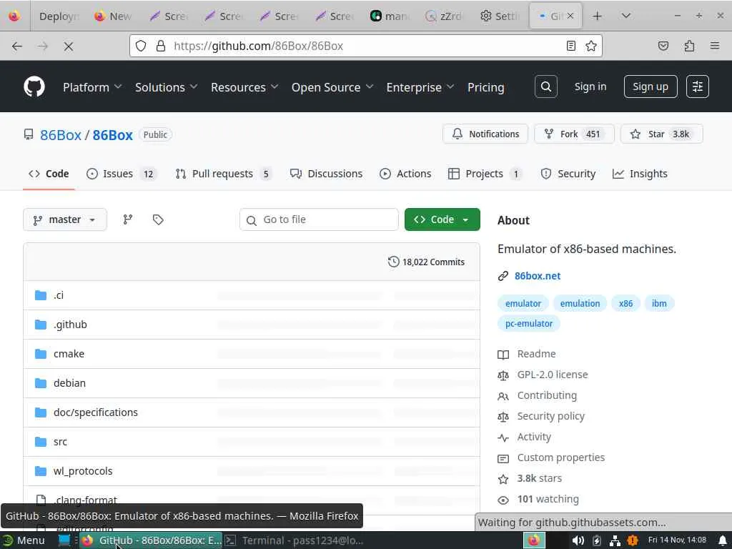Open the GPL-2.0 license link
The image size is (732, 549).
553,375
